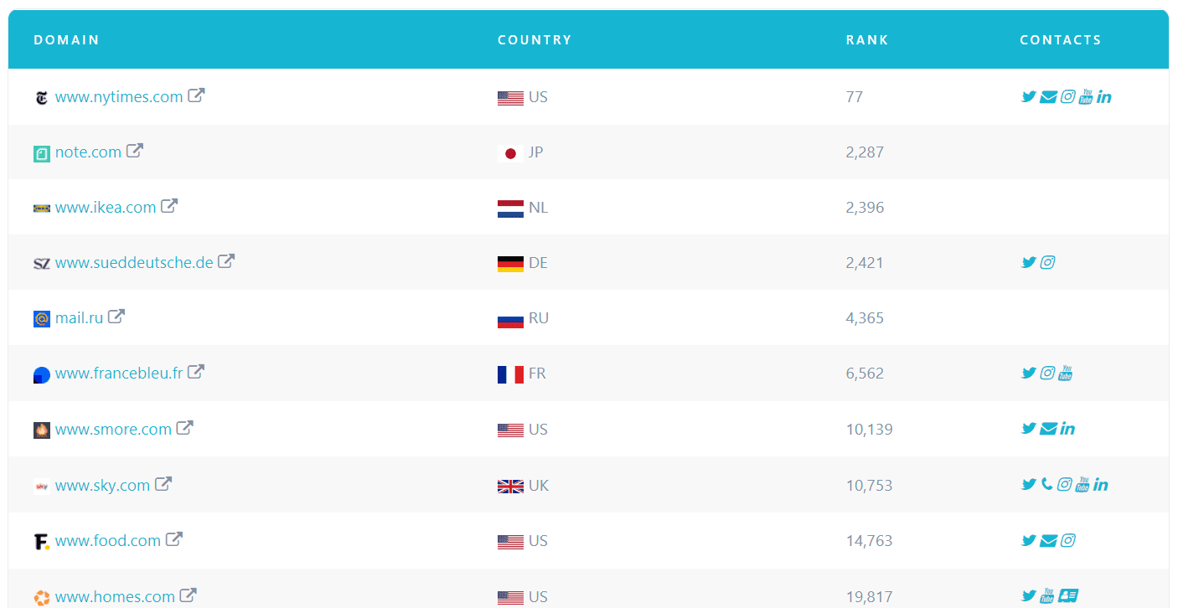
Task: Visit the www.sueddeutsche.de link
Action: click(134, 262)
